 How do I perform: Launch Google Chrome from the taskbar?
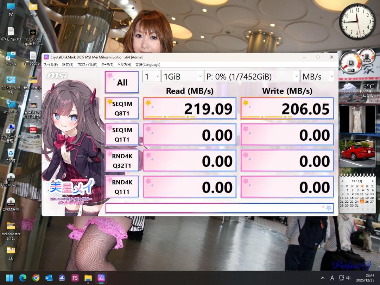[x=36, y=278]
